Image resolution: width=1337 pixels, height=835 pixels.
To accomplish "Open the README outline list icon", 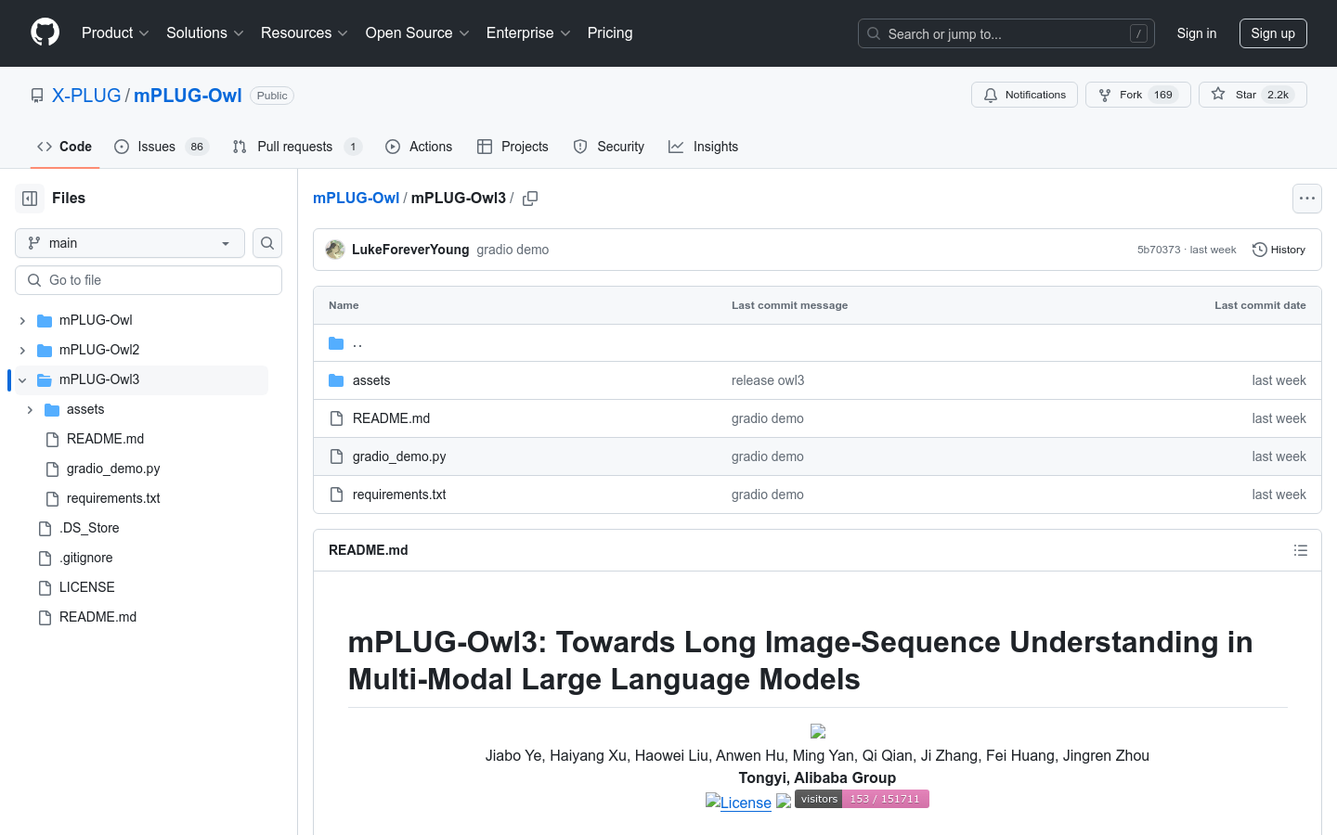I will point(1301,550).
